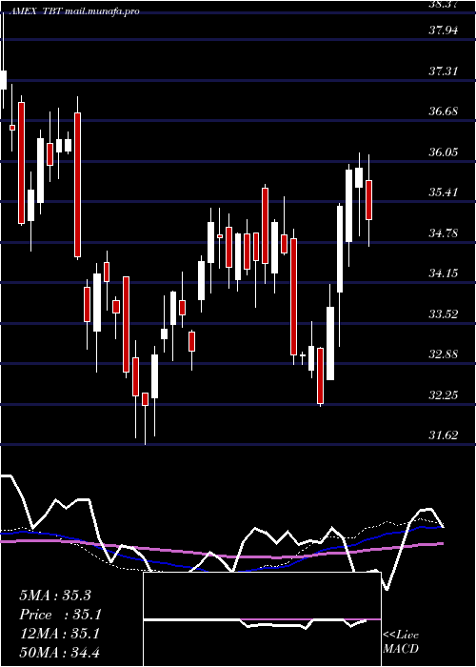Screen dimensions: 476x667
Task: Click the 31.62 price axis label
Action: tap(444, 435)
